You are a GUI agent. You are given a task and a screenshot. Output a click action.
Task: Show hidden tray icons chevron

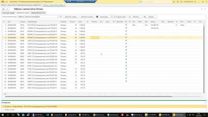(187, 115)
